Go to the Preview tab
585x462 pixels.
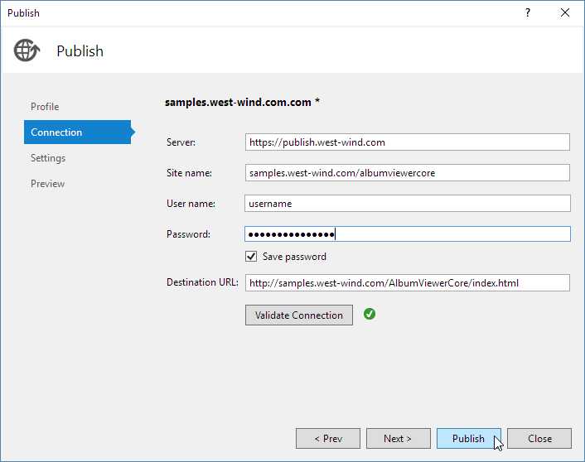[x=47, y=184]
